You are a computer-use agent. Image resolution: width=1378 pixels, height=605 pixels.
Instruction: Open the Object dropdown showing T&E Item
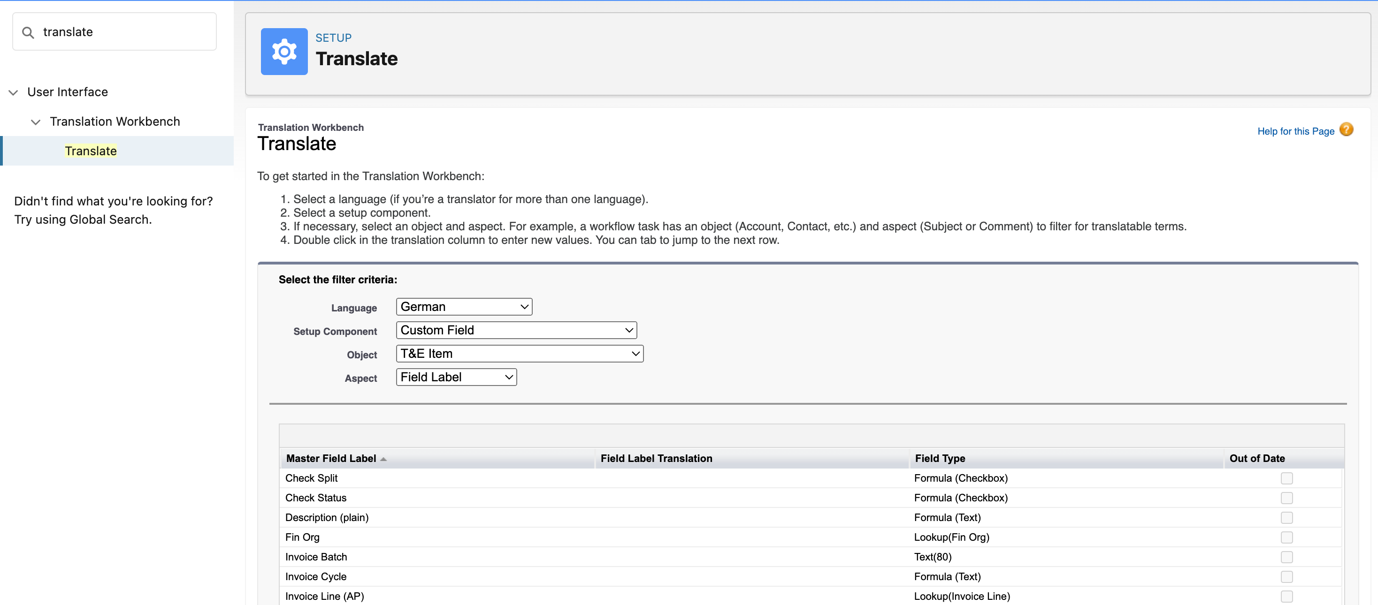(519, 354)
